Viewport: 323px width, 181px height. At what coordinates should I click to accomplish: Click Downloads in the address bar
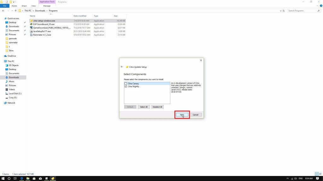[x=40, y=11]
